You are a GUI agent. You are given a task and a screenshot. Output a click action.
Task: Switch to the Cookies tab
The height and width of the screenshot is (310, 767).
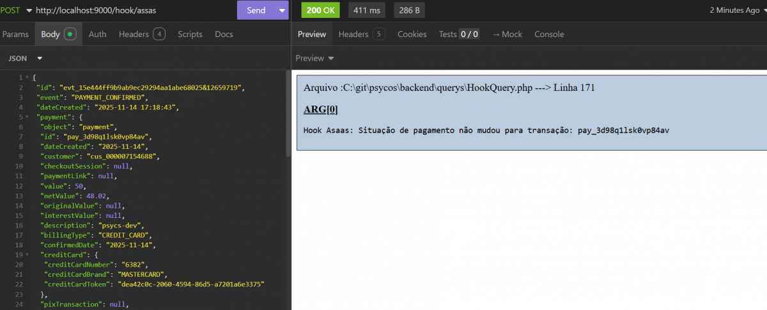[412, 35]
